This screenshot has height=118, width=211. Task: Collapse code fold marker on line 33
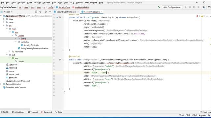63,60
